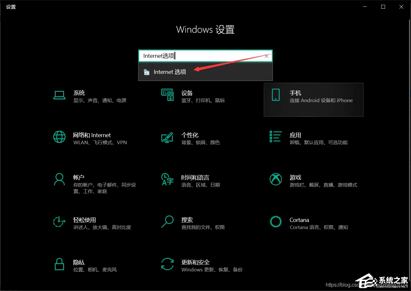Click the 查找我的文件、权限 description

click(x=203, y=227)
